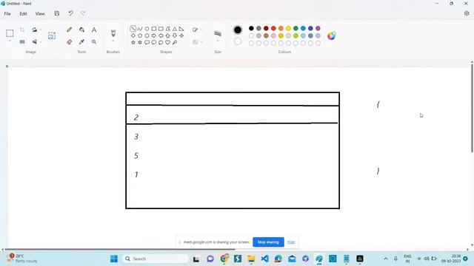Open Paint settings gear
The width and height of the screenshot is (474, 266).
(467, 13)
